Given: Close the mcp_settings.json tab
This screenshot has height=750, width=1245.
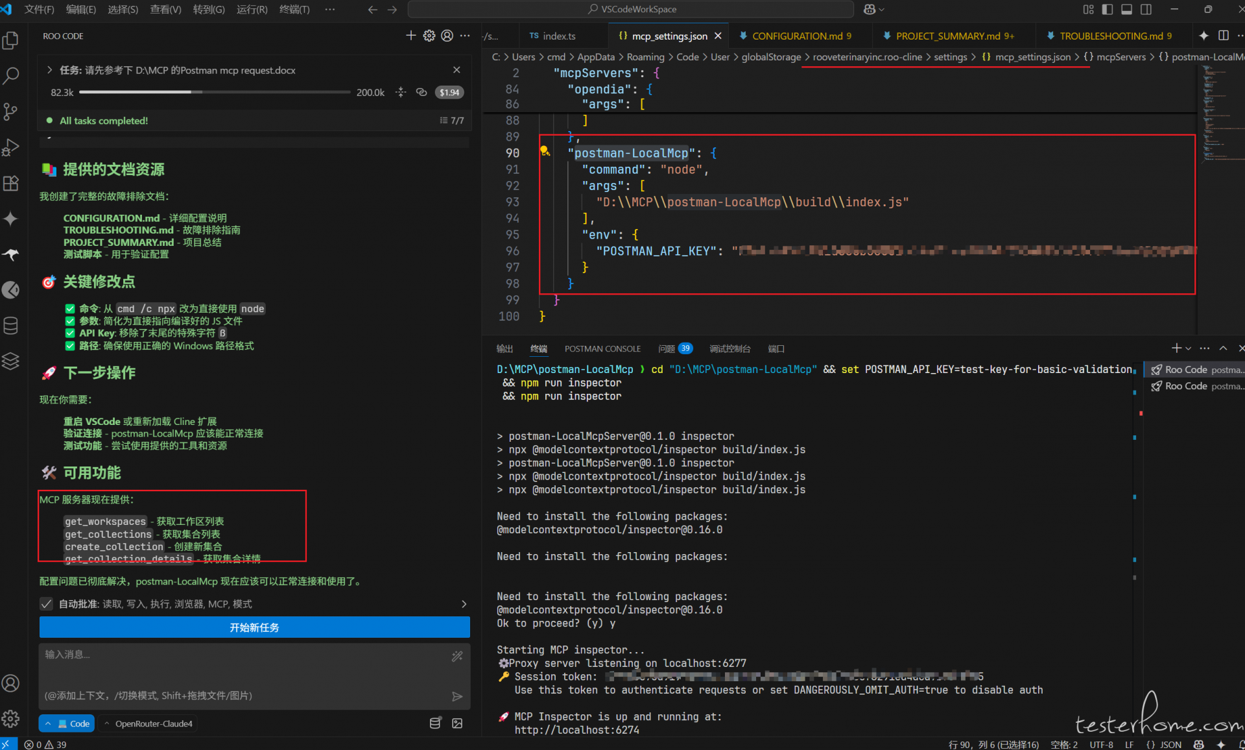Looking at the screenshot, I should [718, 36].
